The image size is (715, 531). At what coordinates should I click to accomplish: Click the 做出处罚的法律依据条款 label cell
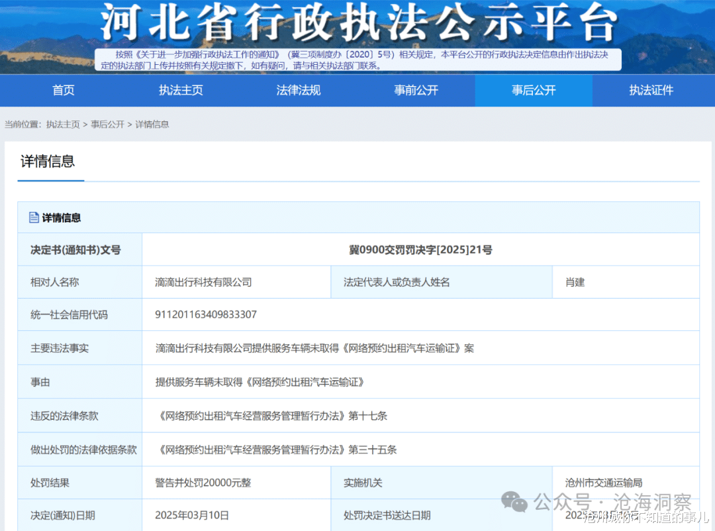(x=80, y=450)
